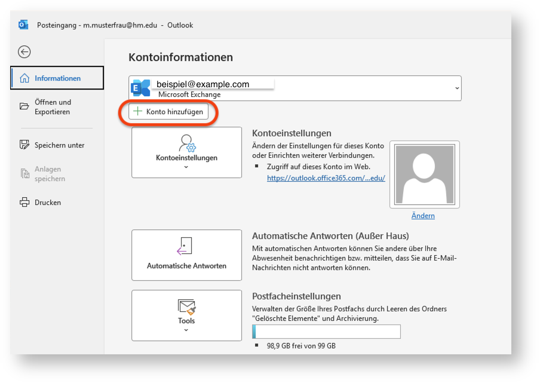This screenshot has width=540, height=383.
Task: Click the profile photo placeholder
Action: (x=425, y=174)
